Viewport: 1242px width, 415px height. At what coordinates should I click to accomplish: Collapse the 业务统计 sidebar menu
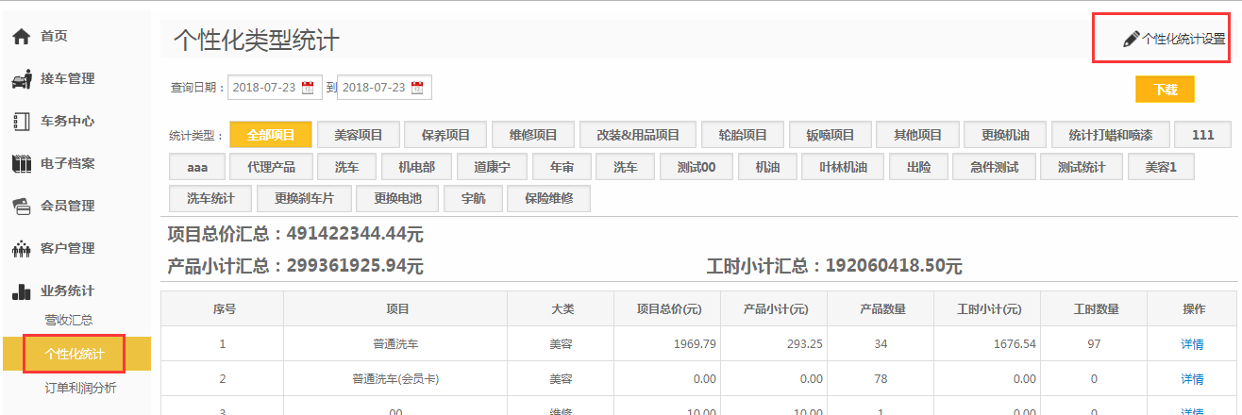[x=66, y=291]
